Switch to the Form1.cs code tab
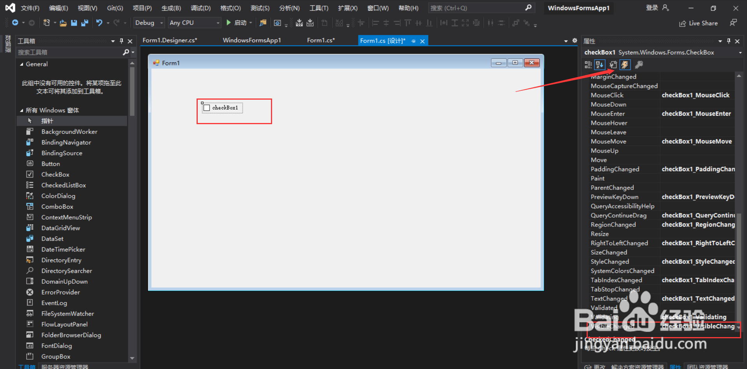Viewport: 747px width, 369px height. (321, 40)
